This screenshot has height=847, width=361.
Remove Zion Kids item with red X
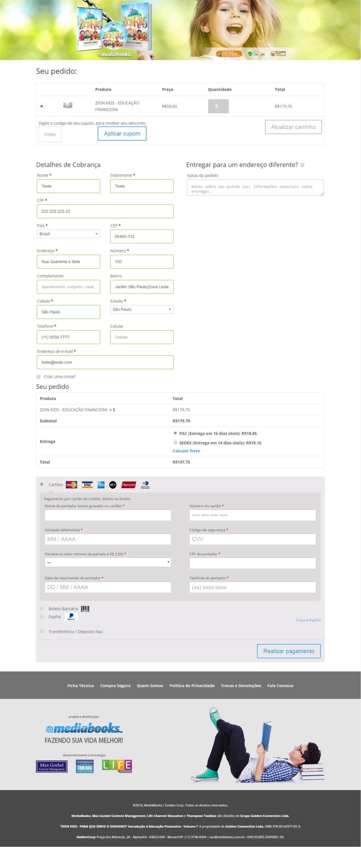click(42, 106)
